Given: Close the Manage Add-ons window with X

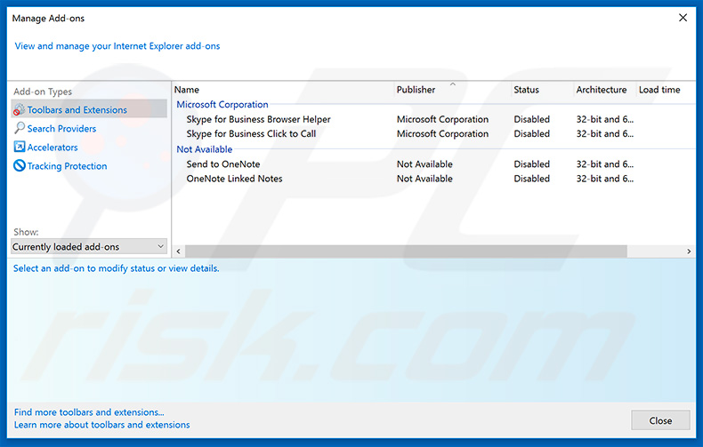Looking at the screenshot, I should pos(683,18).
